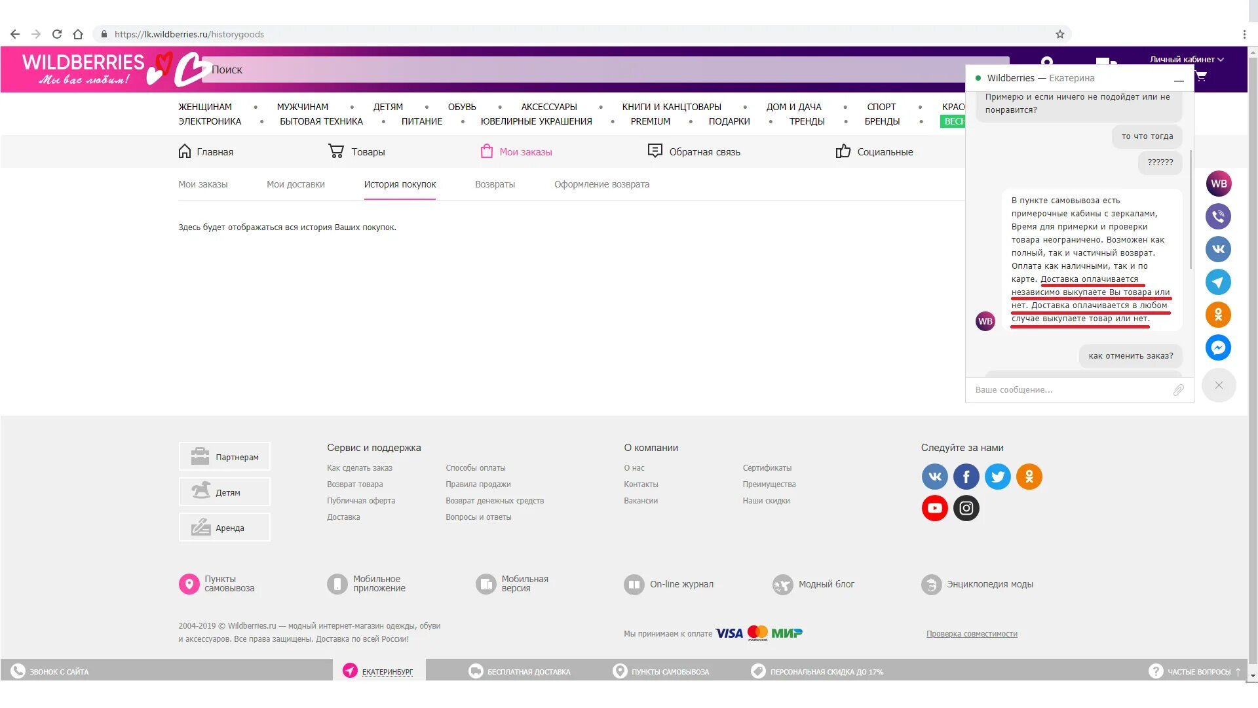
Task: Open the Проверка совместимости link
Action: (x=971, y=634)
